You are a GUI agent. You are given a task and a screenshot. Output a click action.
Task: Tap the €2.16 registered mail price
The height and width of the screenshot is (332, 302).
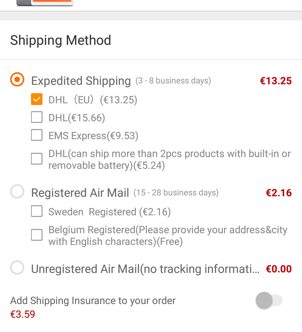(x=279, y=193)
